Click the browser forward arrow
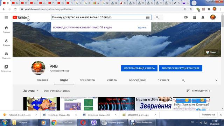 pos(9,9)
